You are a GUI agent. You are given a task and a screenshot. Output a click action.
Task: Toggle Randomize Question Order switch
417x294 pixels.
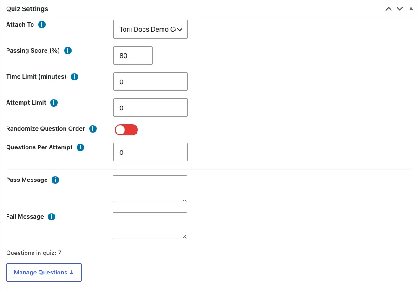[x=126, y=130]
